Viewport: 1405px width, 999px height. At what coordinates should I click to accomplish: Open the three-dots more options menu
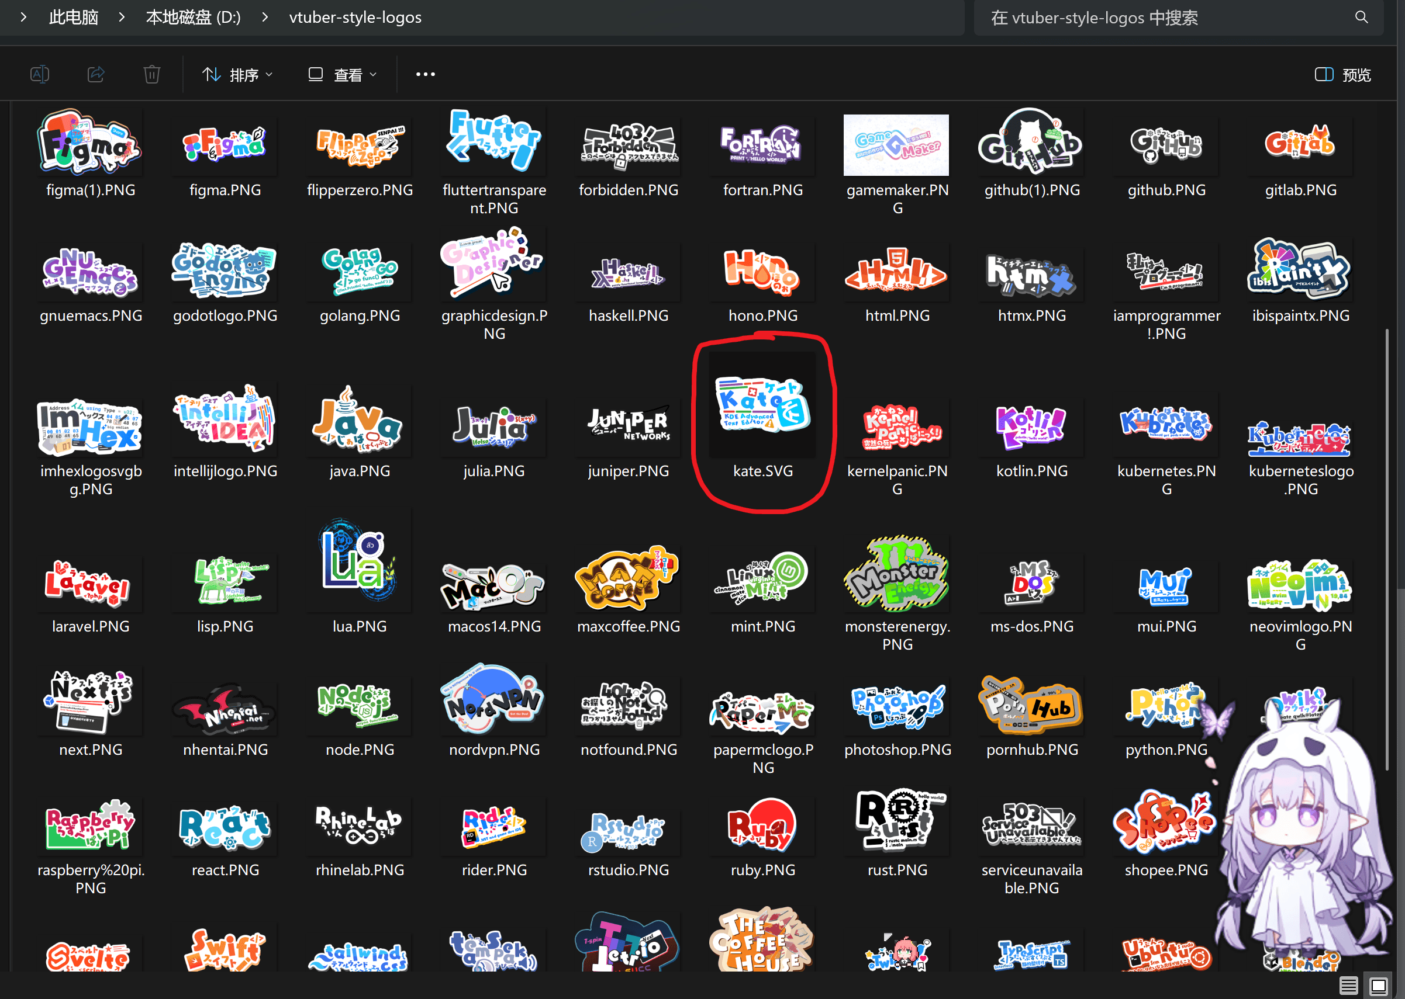[425, 74]
